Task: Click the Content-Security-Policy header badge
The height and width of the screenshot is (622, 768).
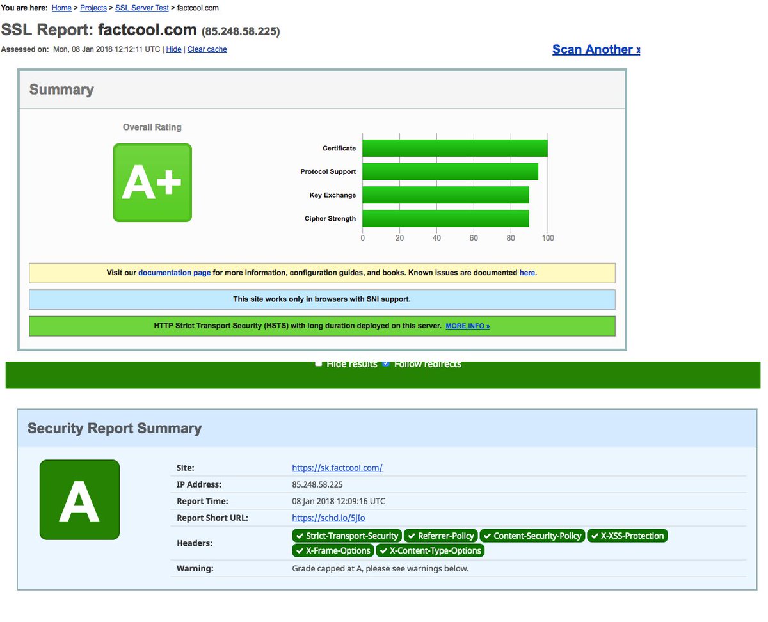Action: point(532,536)
